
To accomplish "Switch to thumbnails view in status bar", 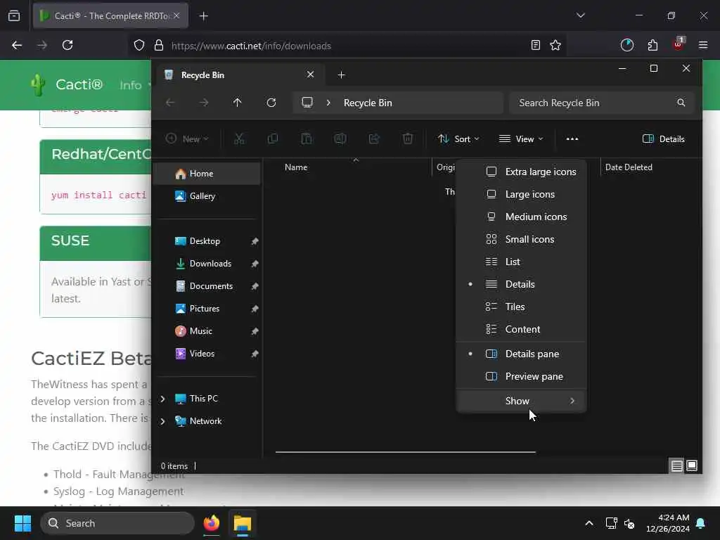I will tap(692, 465).
